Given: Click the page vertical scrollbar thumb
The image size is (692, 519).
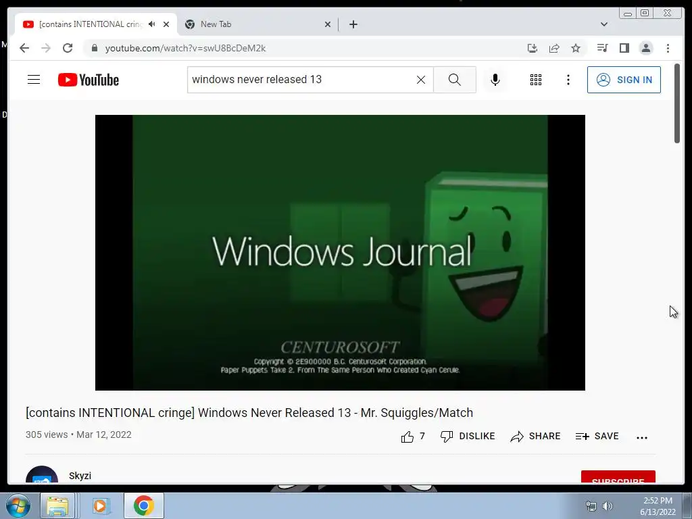Looking at the screenshot, I should 677,103.
